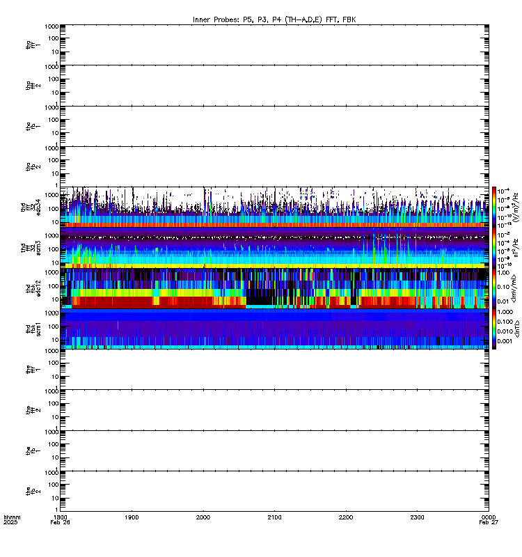Click the nT²/Hz color bar
522x557 pixels.
click(494, 248)
